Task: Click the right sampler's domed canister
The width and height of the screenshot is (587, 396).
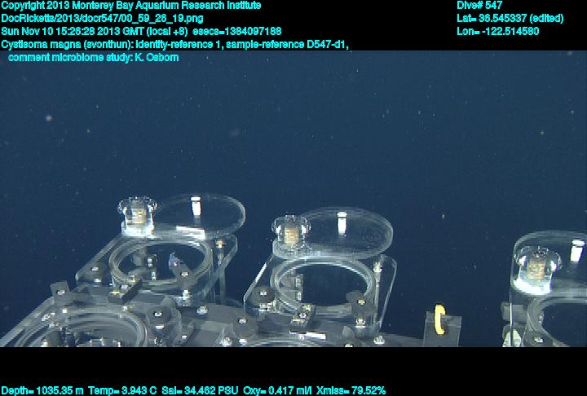Action: pos(539,264)
